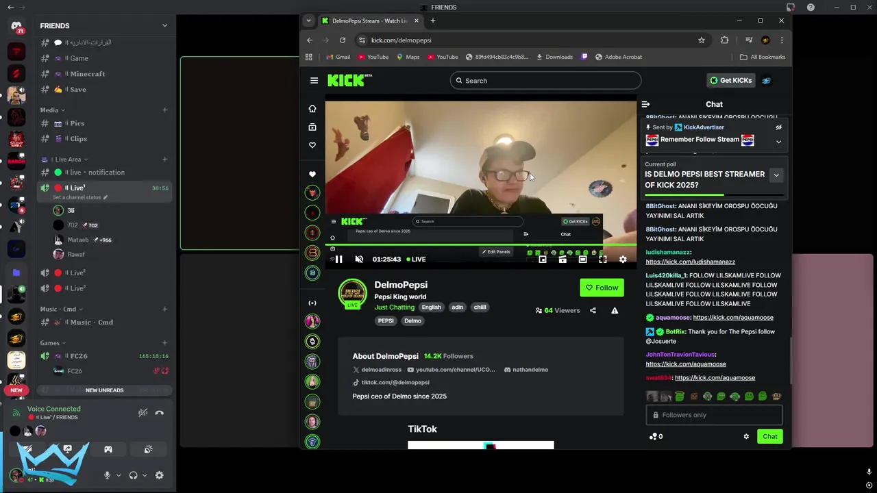
Task: Open tiktok.com/@delmopepsi link
Action: point(395,382)
